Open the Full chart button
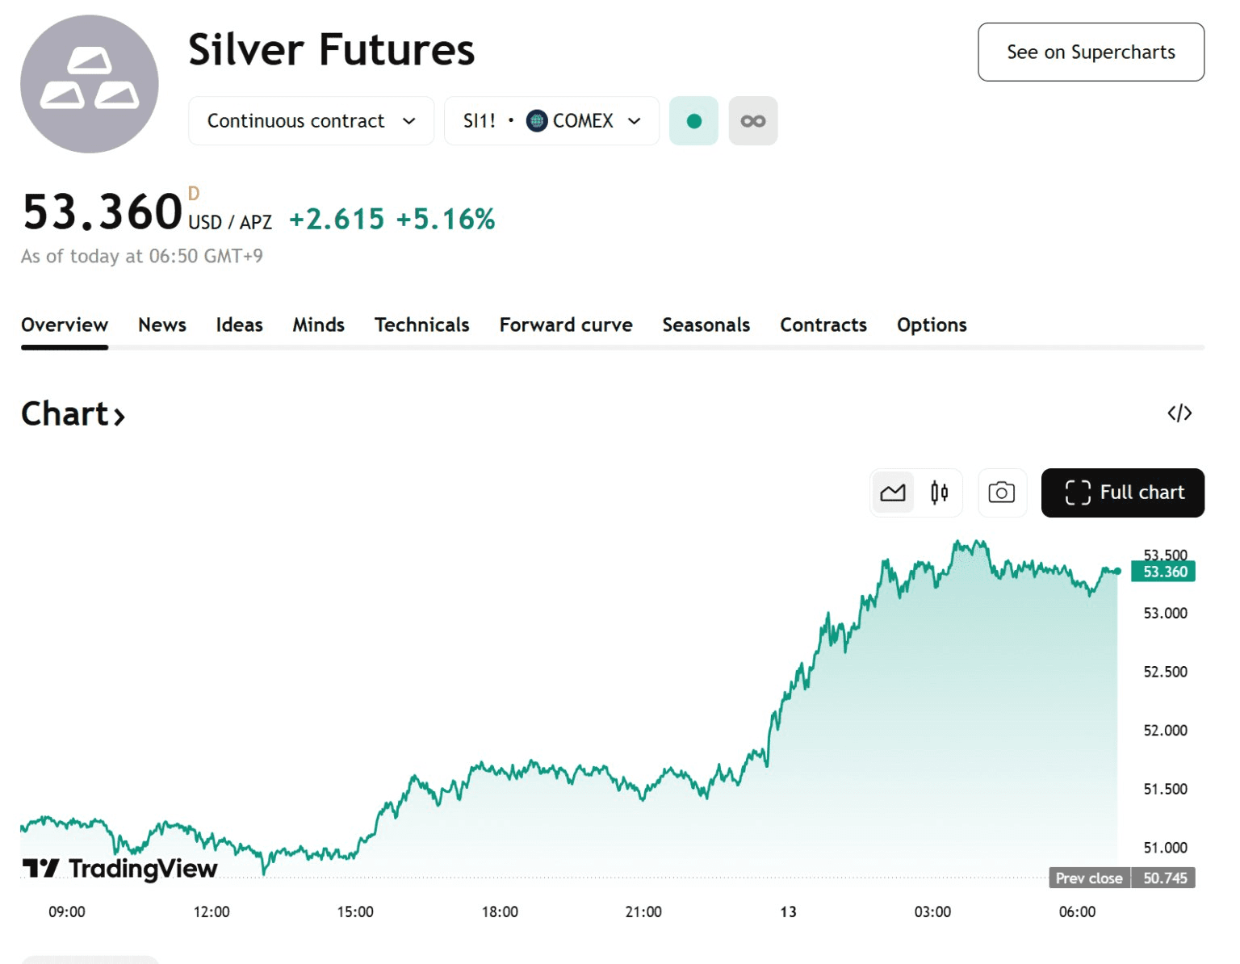 coord(1122,492)
